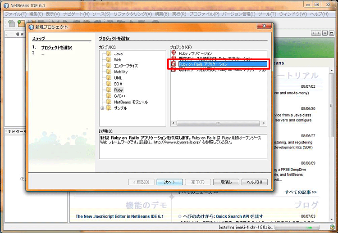Click the editor tab scroll arrows button

tap(316, 33)
